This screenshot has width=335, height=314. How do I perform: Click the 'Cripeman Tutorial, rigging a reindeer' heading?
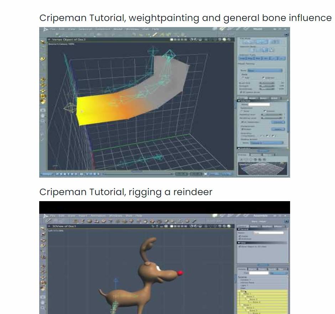click(x=126, y=192)
